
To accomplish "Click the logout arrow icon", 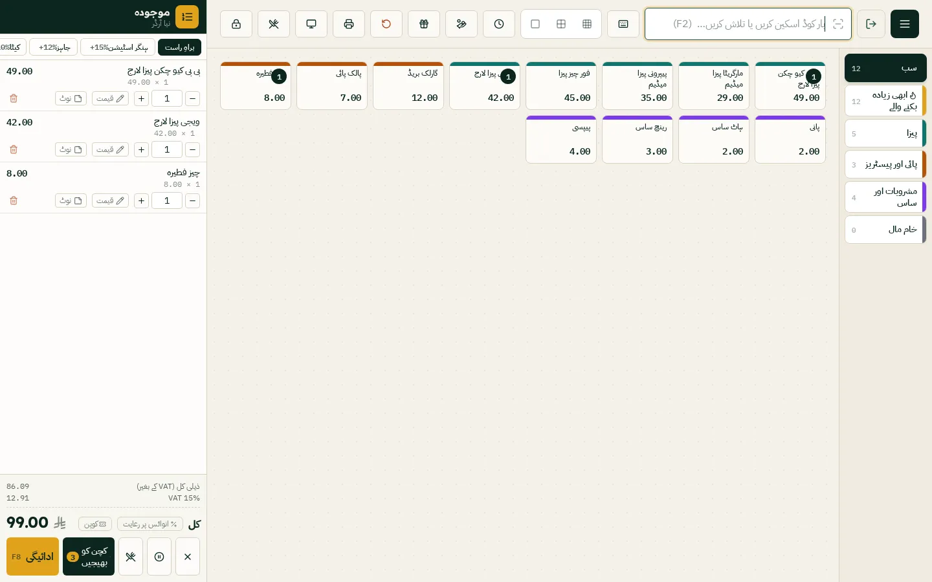I will pyautogui.click(x=871, y=24).
